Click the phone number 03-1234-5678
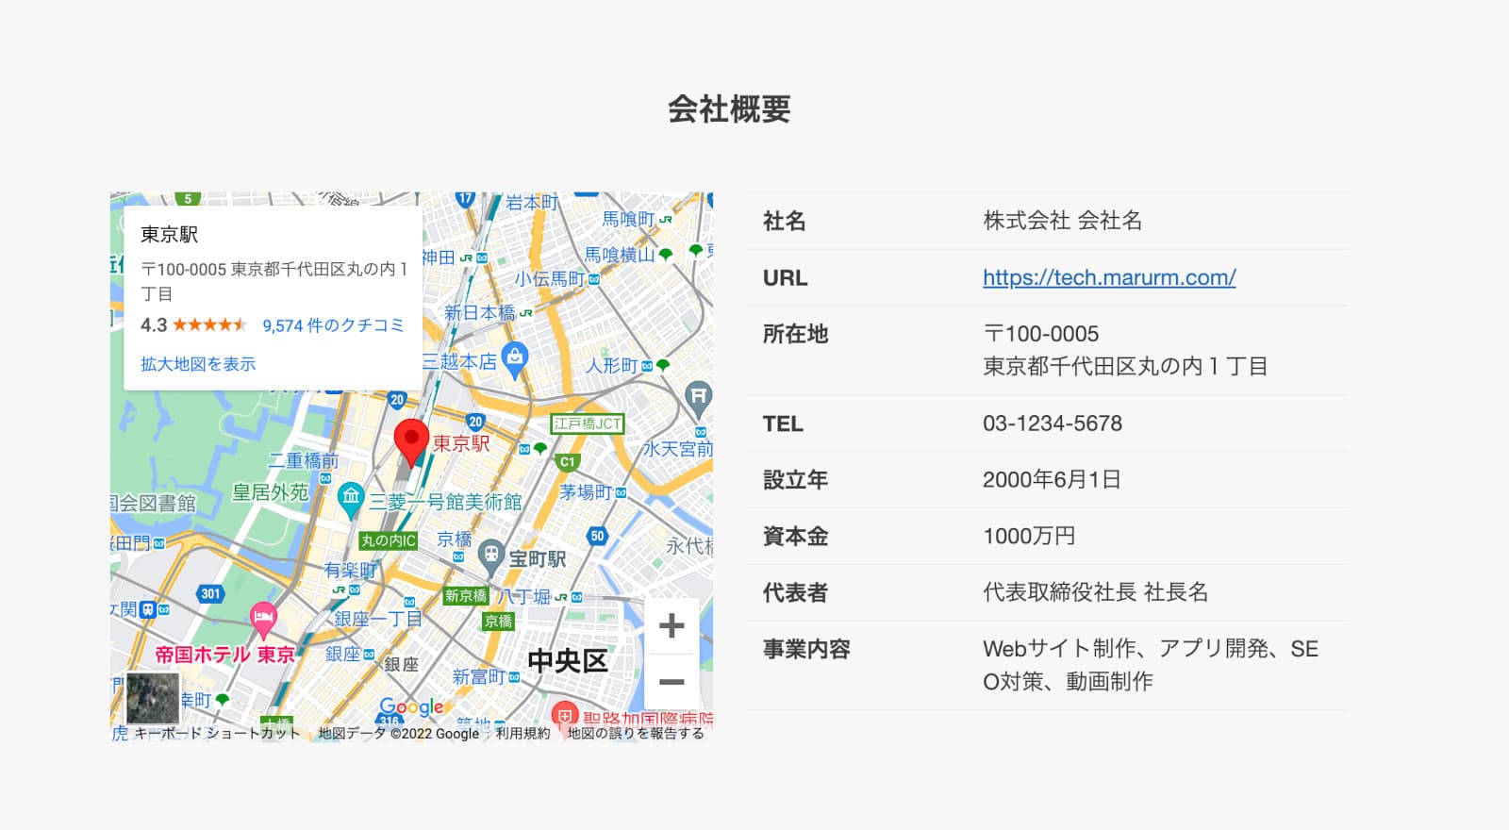The width and height of the screenshot is (1509, 830). tap(1052, 423)
